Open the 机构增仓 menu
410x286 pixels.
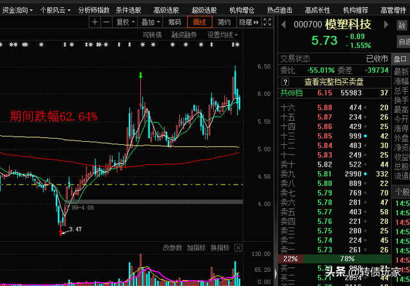pyautogui.click(x=242, y=10)
